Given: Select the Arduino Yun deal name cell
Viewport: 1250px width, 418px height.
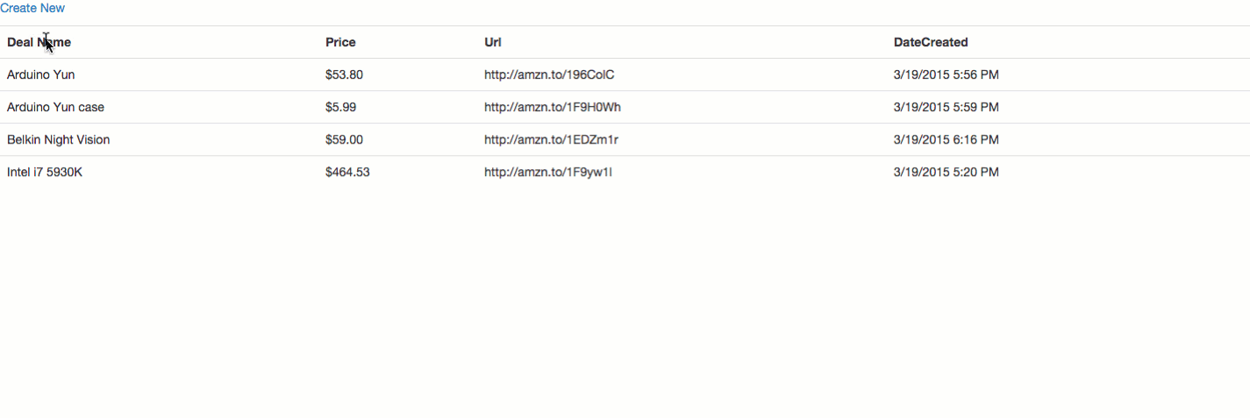Looking at the screenshot, I should (x=41, y=74).
